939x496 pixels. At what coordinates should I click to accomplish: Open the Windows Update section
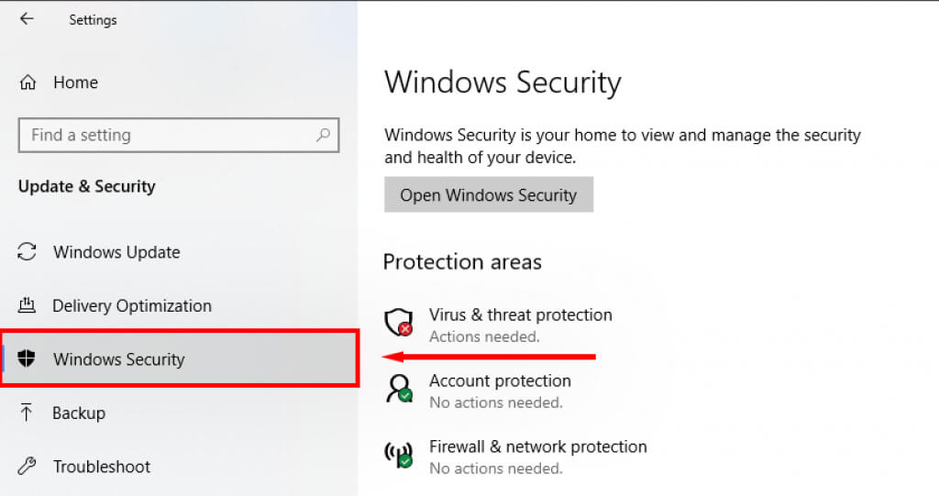pos(116,252)
